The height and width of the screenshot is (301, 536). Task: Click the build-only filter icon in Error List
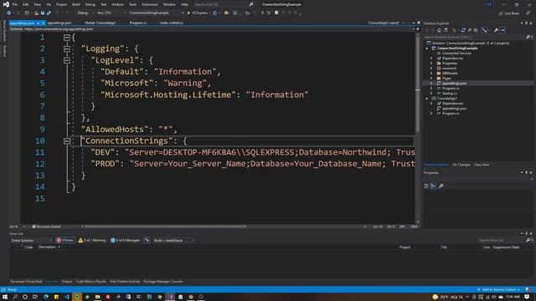point(147,240)
